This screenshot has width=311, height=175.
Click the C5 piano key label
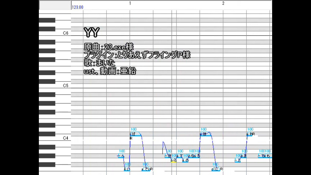66,86
